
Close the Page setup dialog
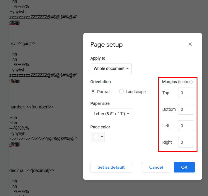(190, 44)
